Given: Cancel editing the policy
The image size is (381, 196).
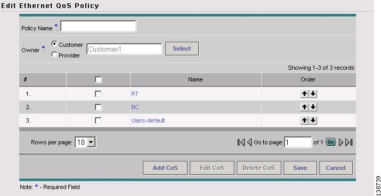Looking at the screenshot, I should pos(336,168).
